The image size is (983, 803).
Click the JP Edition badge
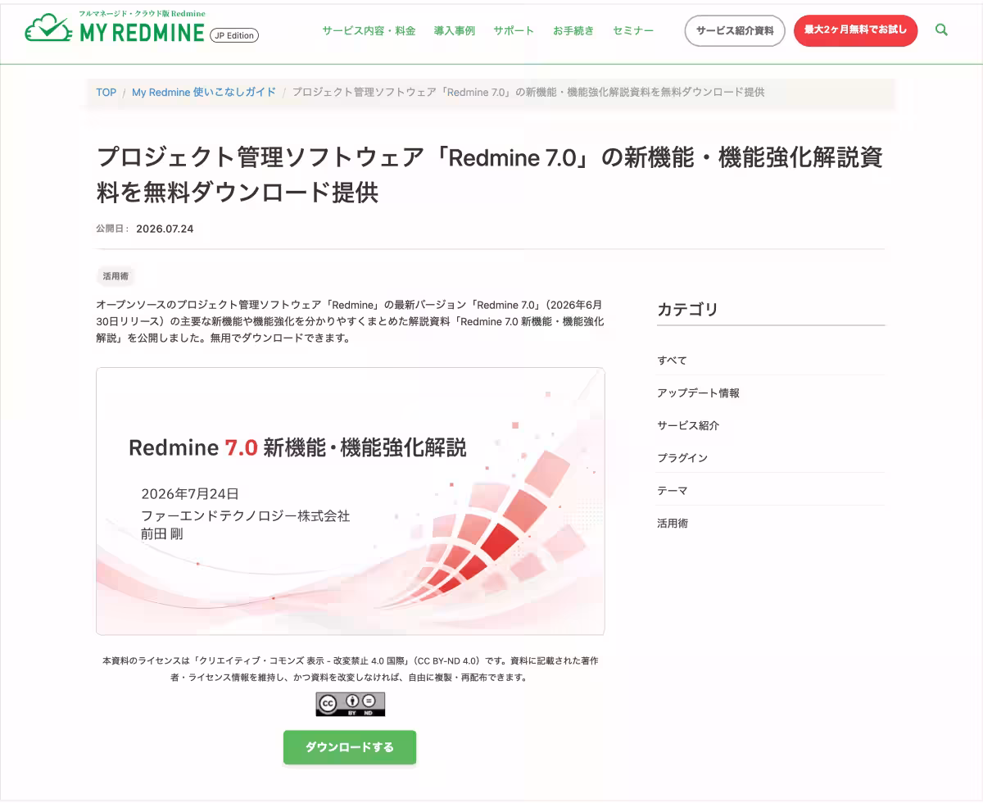234,35
